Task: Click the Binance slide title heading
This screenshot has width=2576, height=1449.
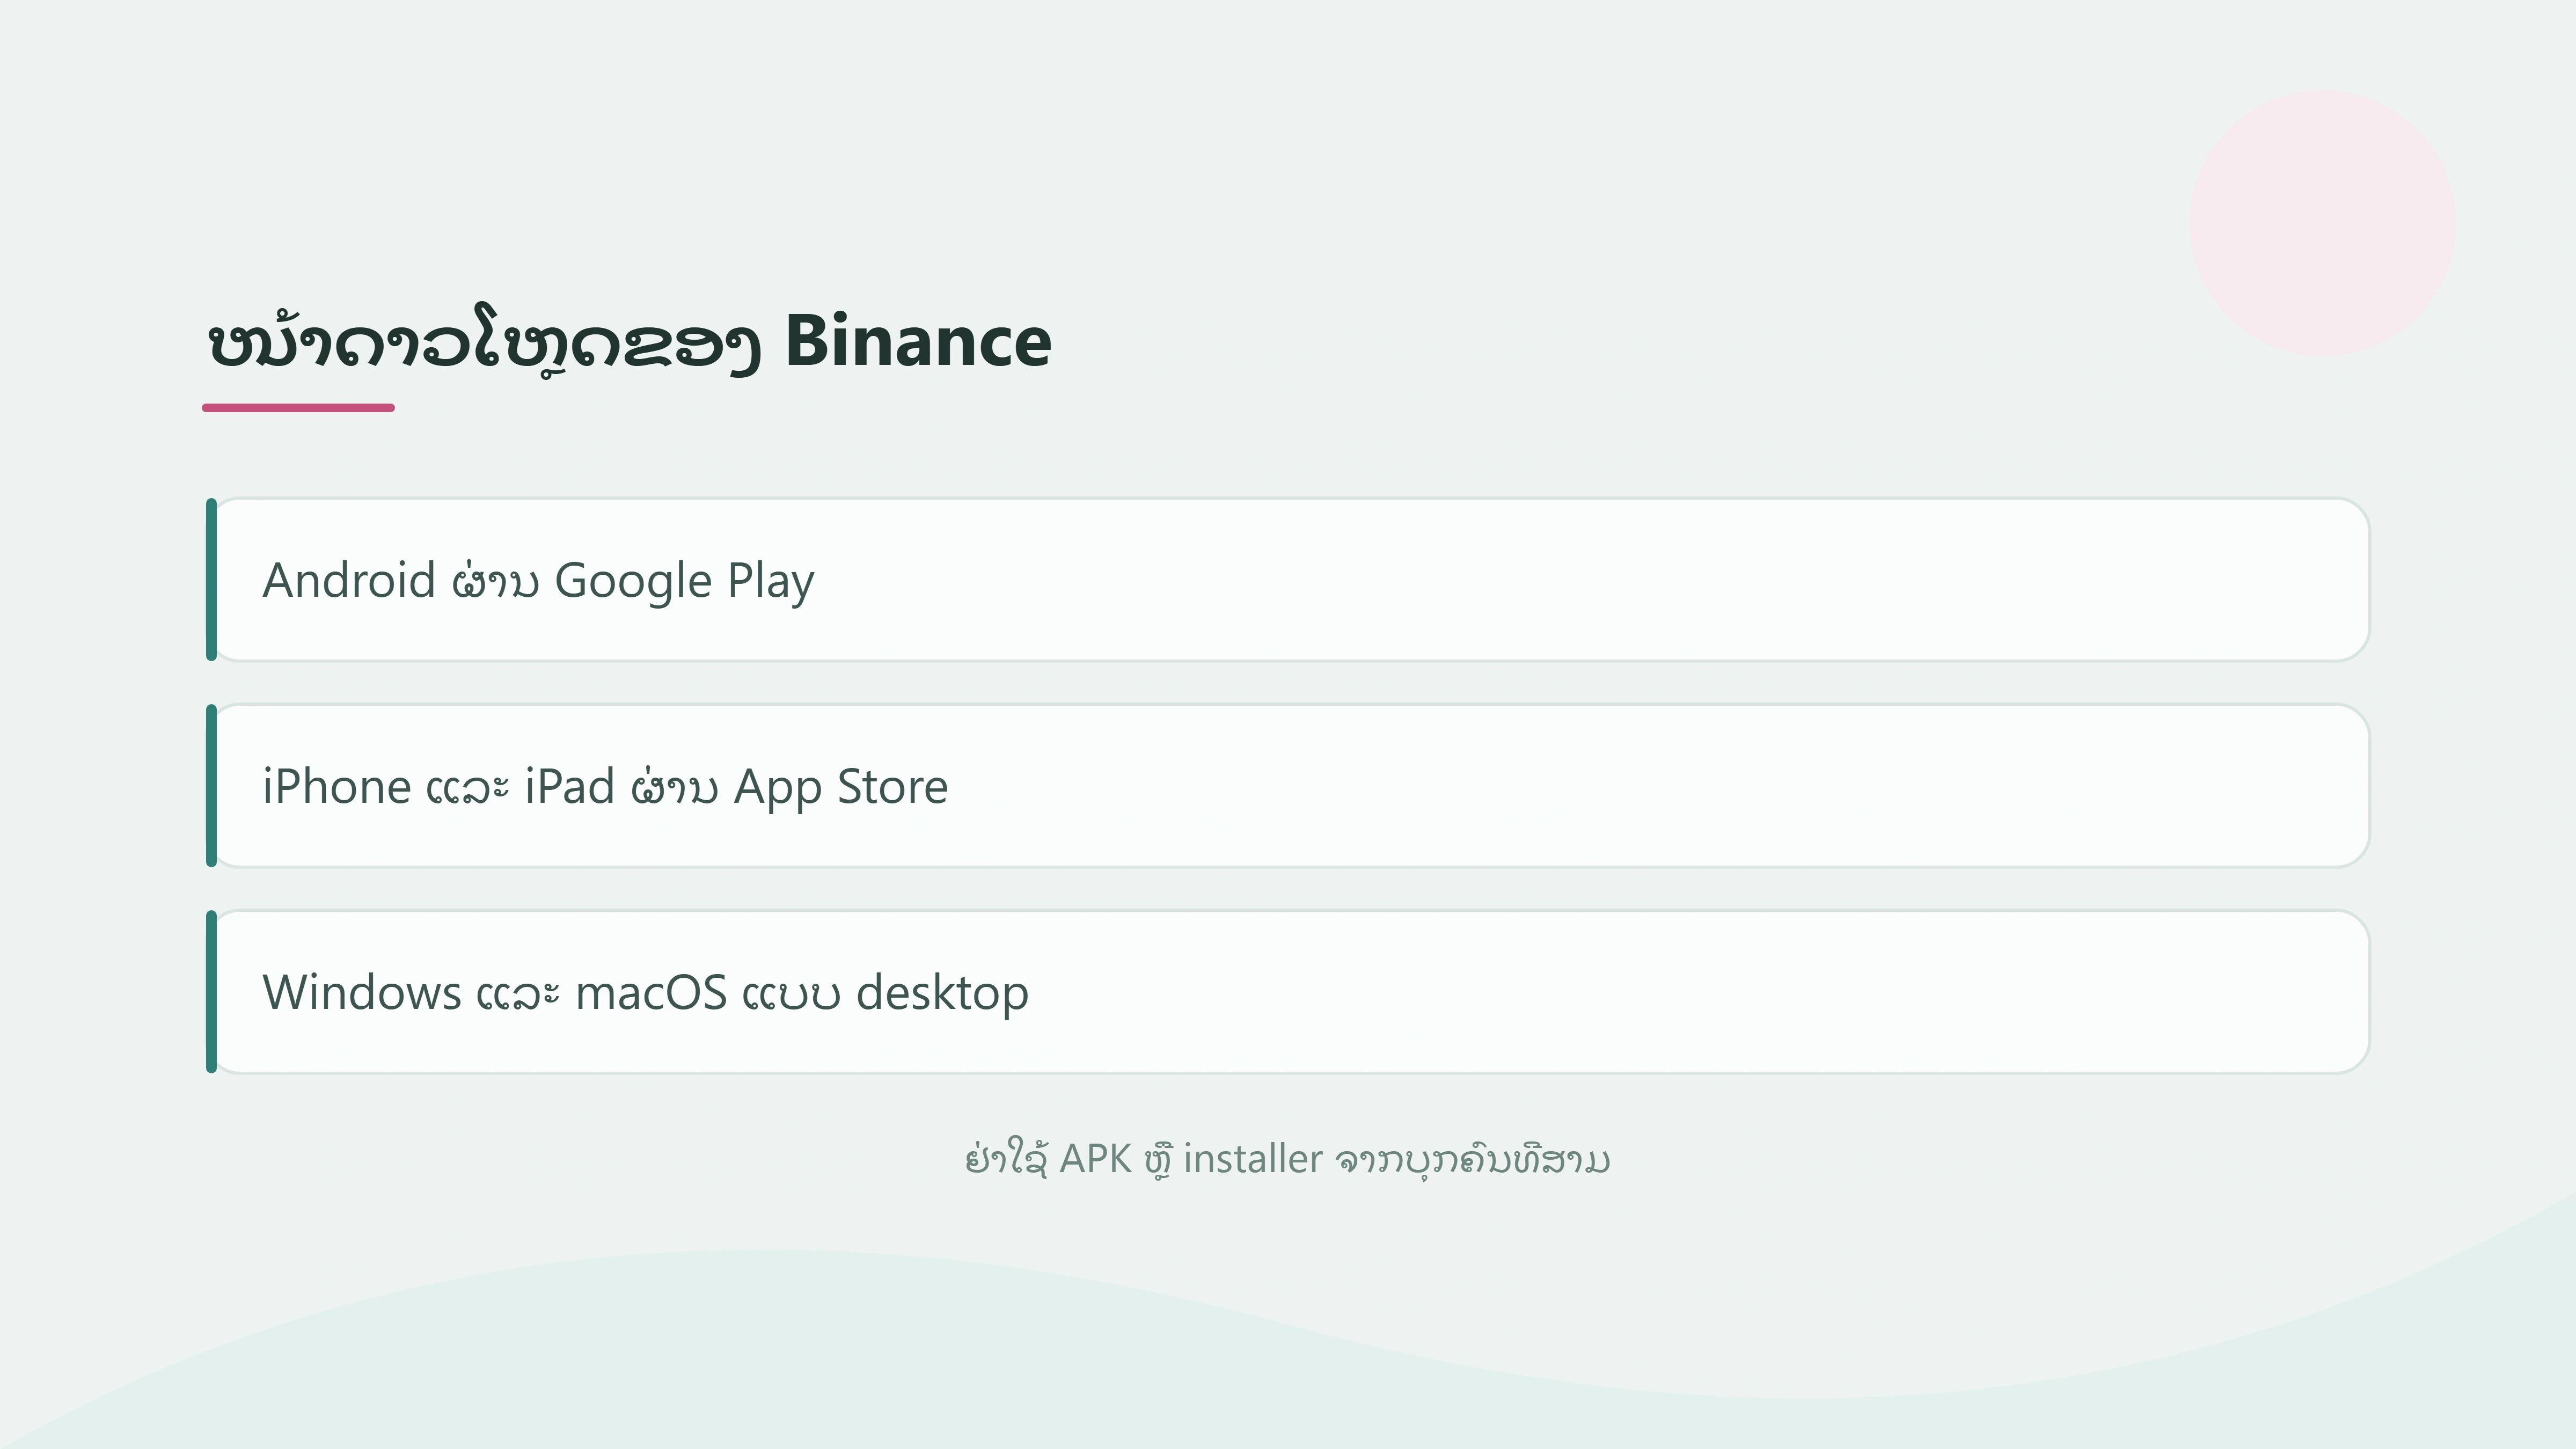Action: click(630, 342)
